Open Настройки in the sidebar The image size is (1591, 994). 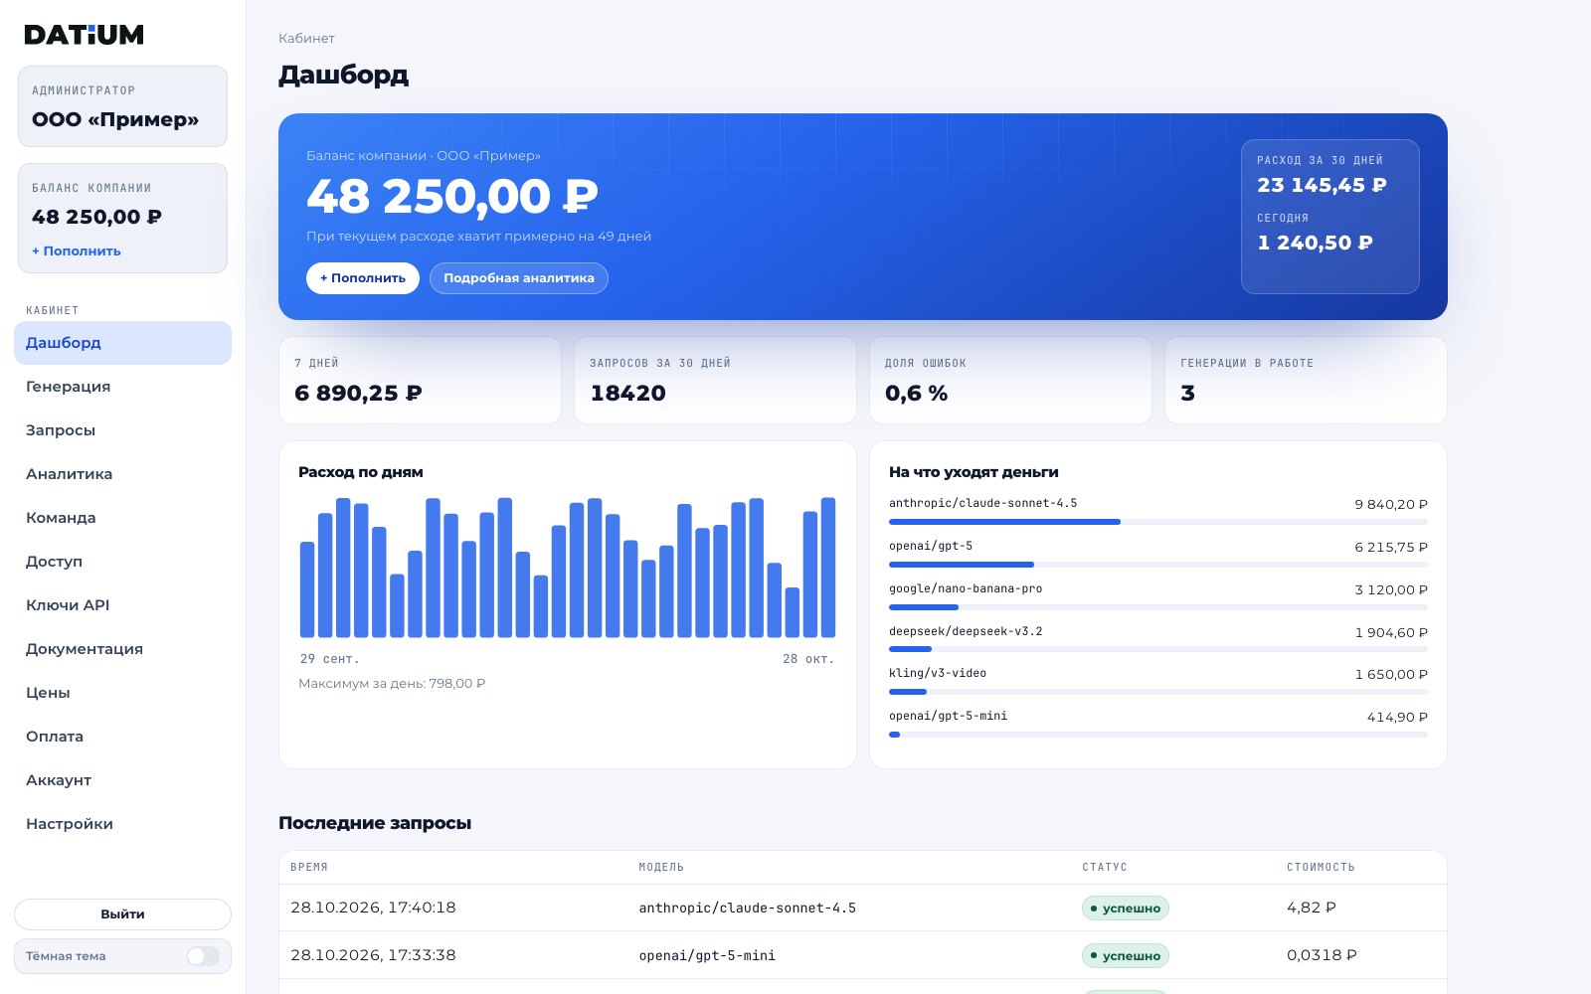coord(122,824)
